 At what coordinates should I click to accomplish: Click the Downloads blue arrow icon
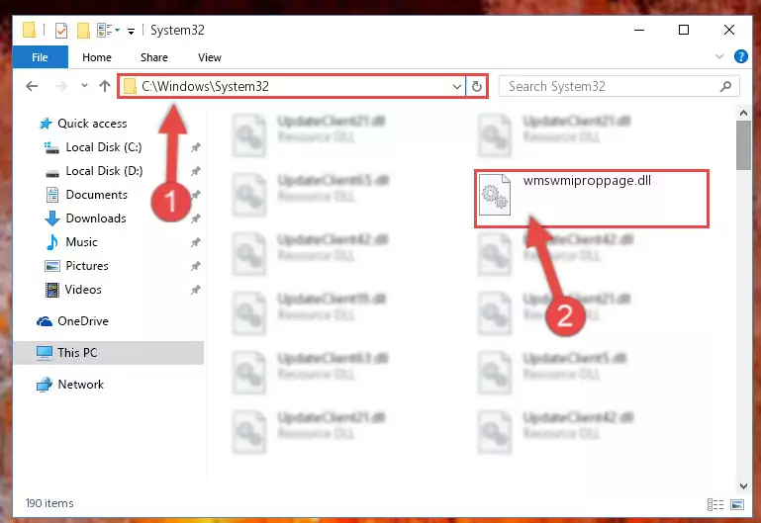pos(52,218)
